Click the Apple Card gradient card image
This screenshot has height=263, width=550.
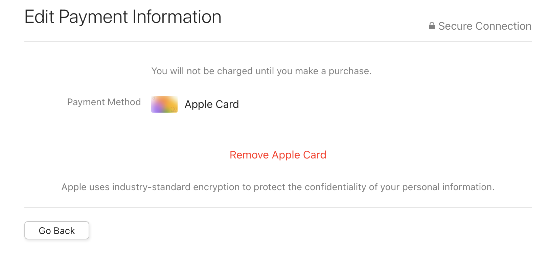(x=164, y=104)
